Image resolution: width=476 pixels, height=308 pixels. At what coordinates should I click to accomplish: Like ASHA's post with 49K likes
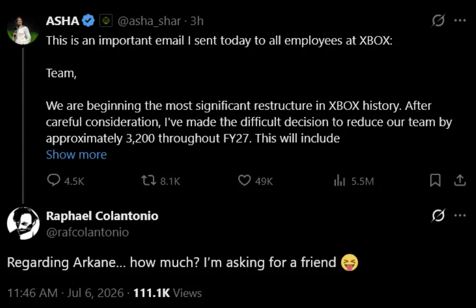(245, 180)
